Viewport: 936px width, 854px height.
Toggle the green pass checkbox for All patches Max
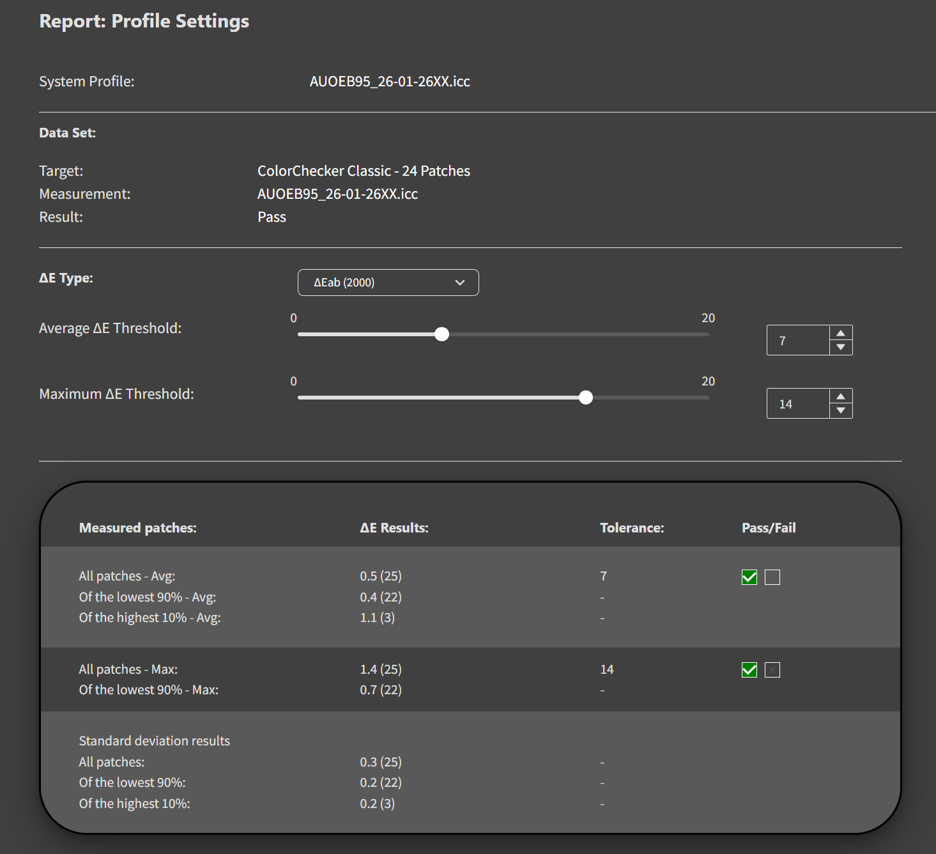click(x=749, y=670)
